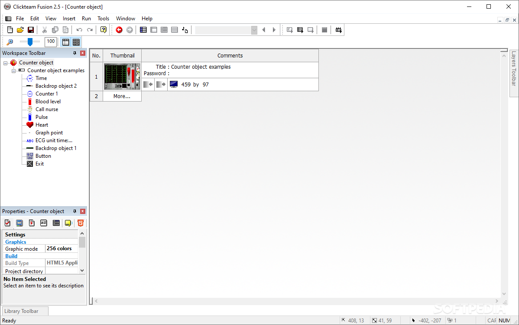The height and width of the screenshot is (325, 519).
Task: Pin the Workspace Toolbar panel
Action: pyautogui.click(x=75, y=53)
